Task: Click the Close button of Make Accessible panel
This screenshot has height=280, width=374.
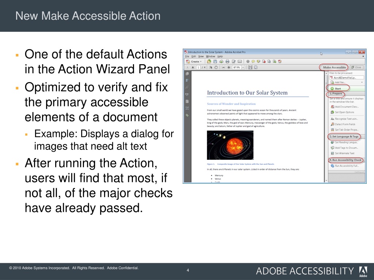Action: (x=356, y=67)
